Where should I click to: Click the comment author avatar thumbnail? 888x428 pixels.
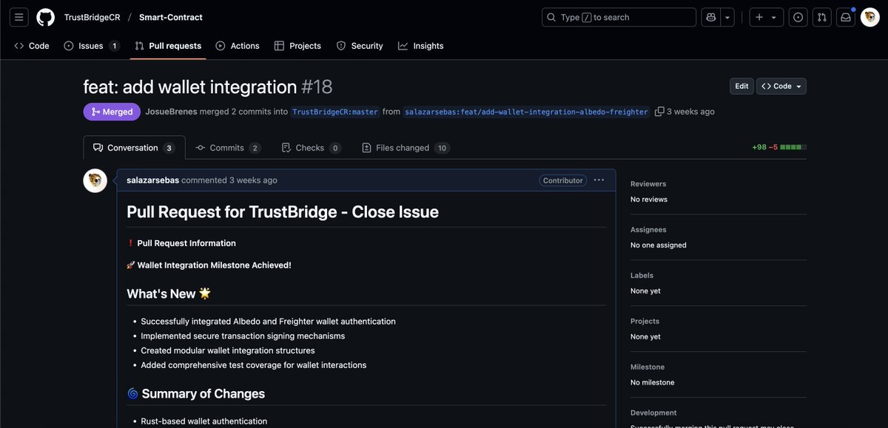pyautogui.click(x=95, y=180)
